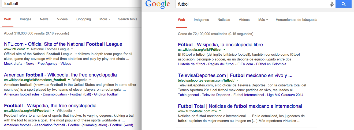Open Futbol Total Noticias result title
The width and height of the screenshot is (354, 130).
tap(240, 106)
